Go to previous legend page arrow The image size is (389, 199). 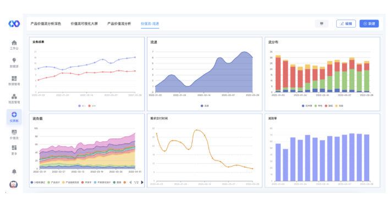(130, 182)
